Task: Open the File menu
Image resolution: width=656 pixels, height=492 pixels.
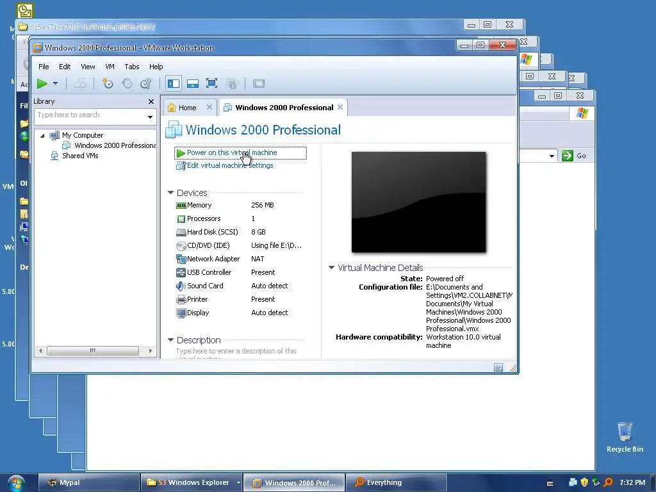Action: tap(44, 67)
